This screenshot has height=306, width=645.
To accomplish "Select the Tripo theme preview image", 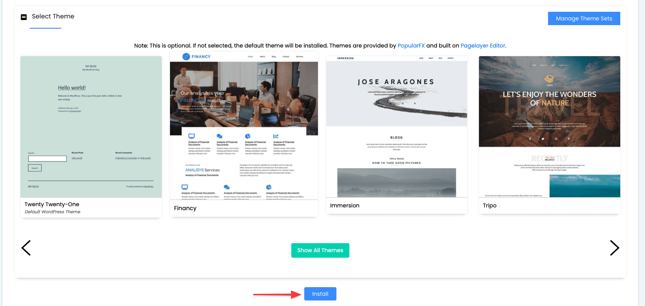I will pos(549,126).
